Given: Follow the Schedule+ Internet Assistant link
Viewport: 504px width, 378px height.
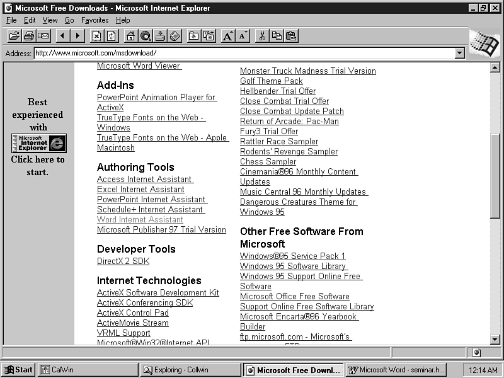Looking at the screenshot, I should [150, 210].
